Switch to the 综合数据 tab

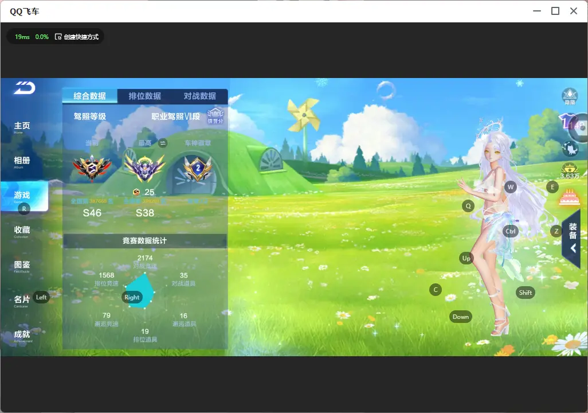[89, 96]
